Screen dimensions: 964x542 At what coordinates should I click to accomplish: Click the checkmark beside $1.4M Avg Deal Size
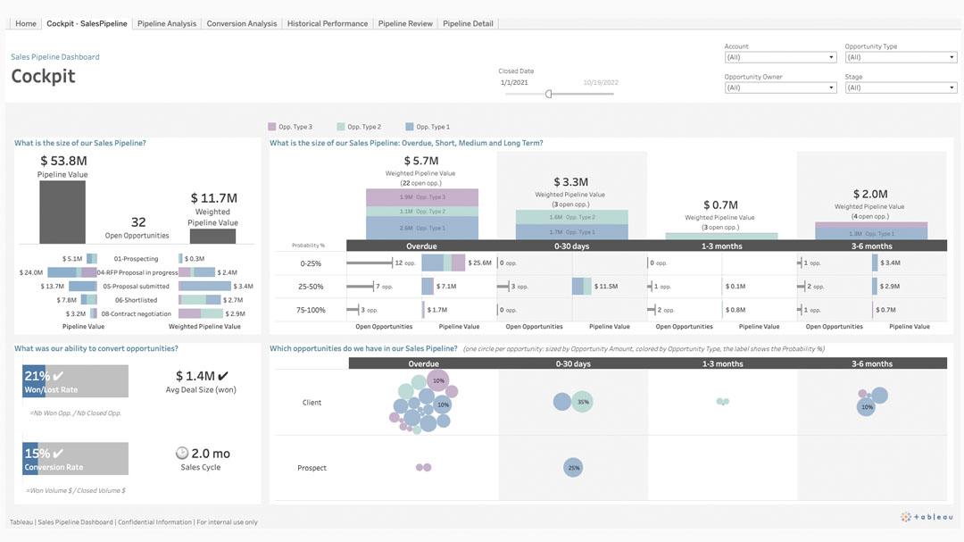223,376
